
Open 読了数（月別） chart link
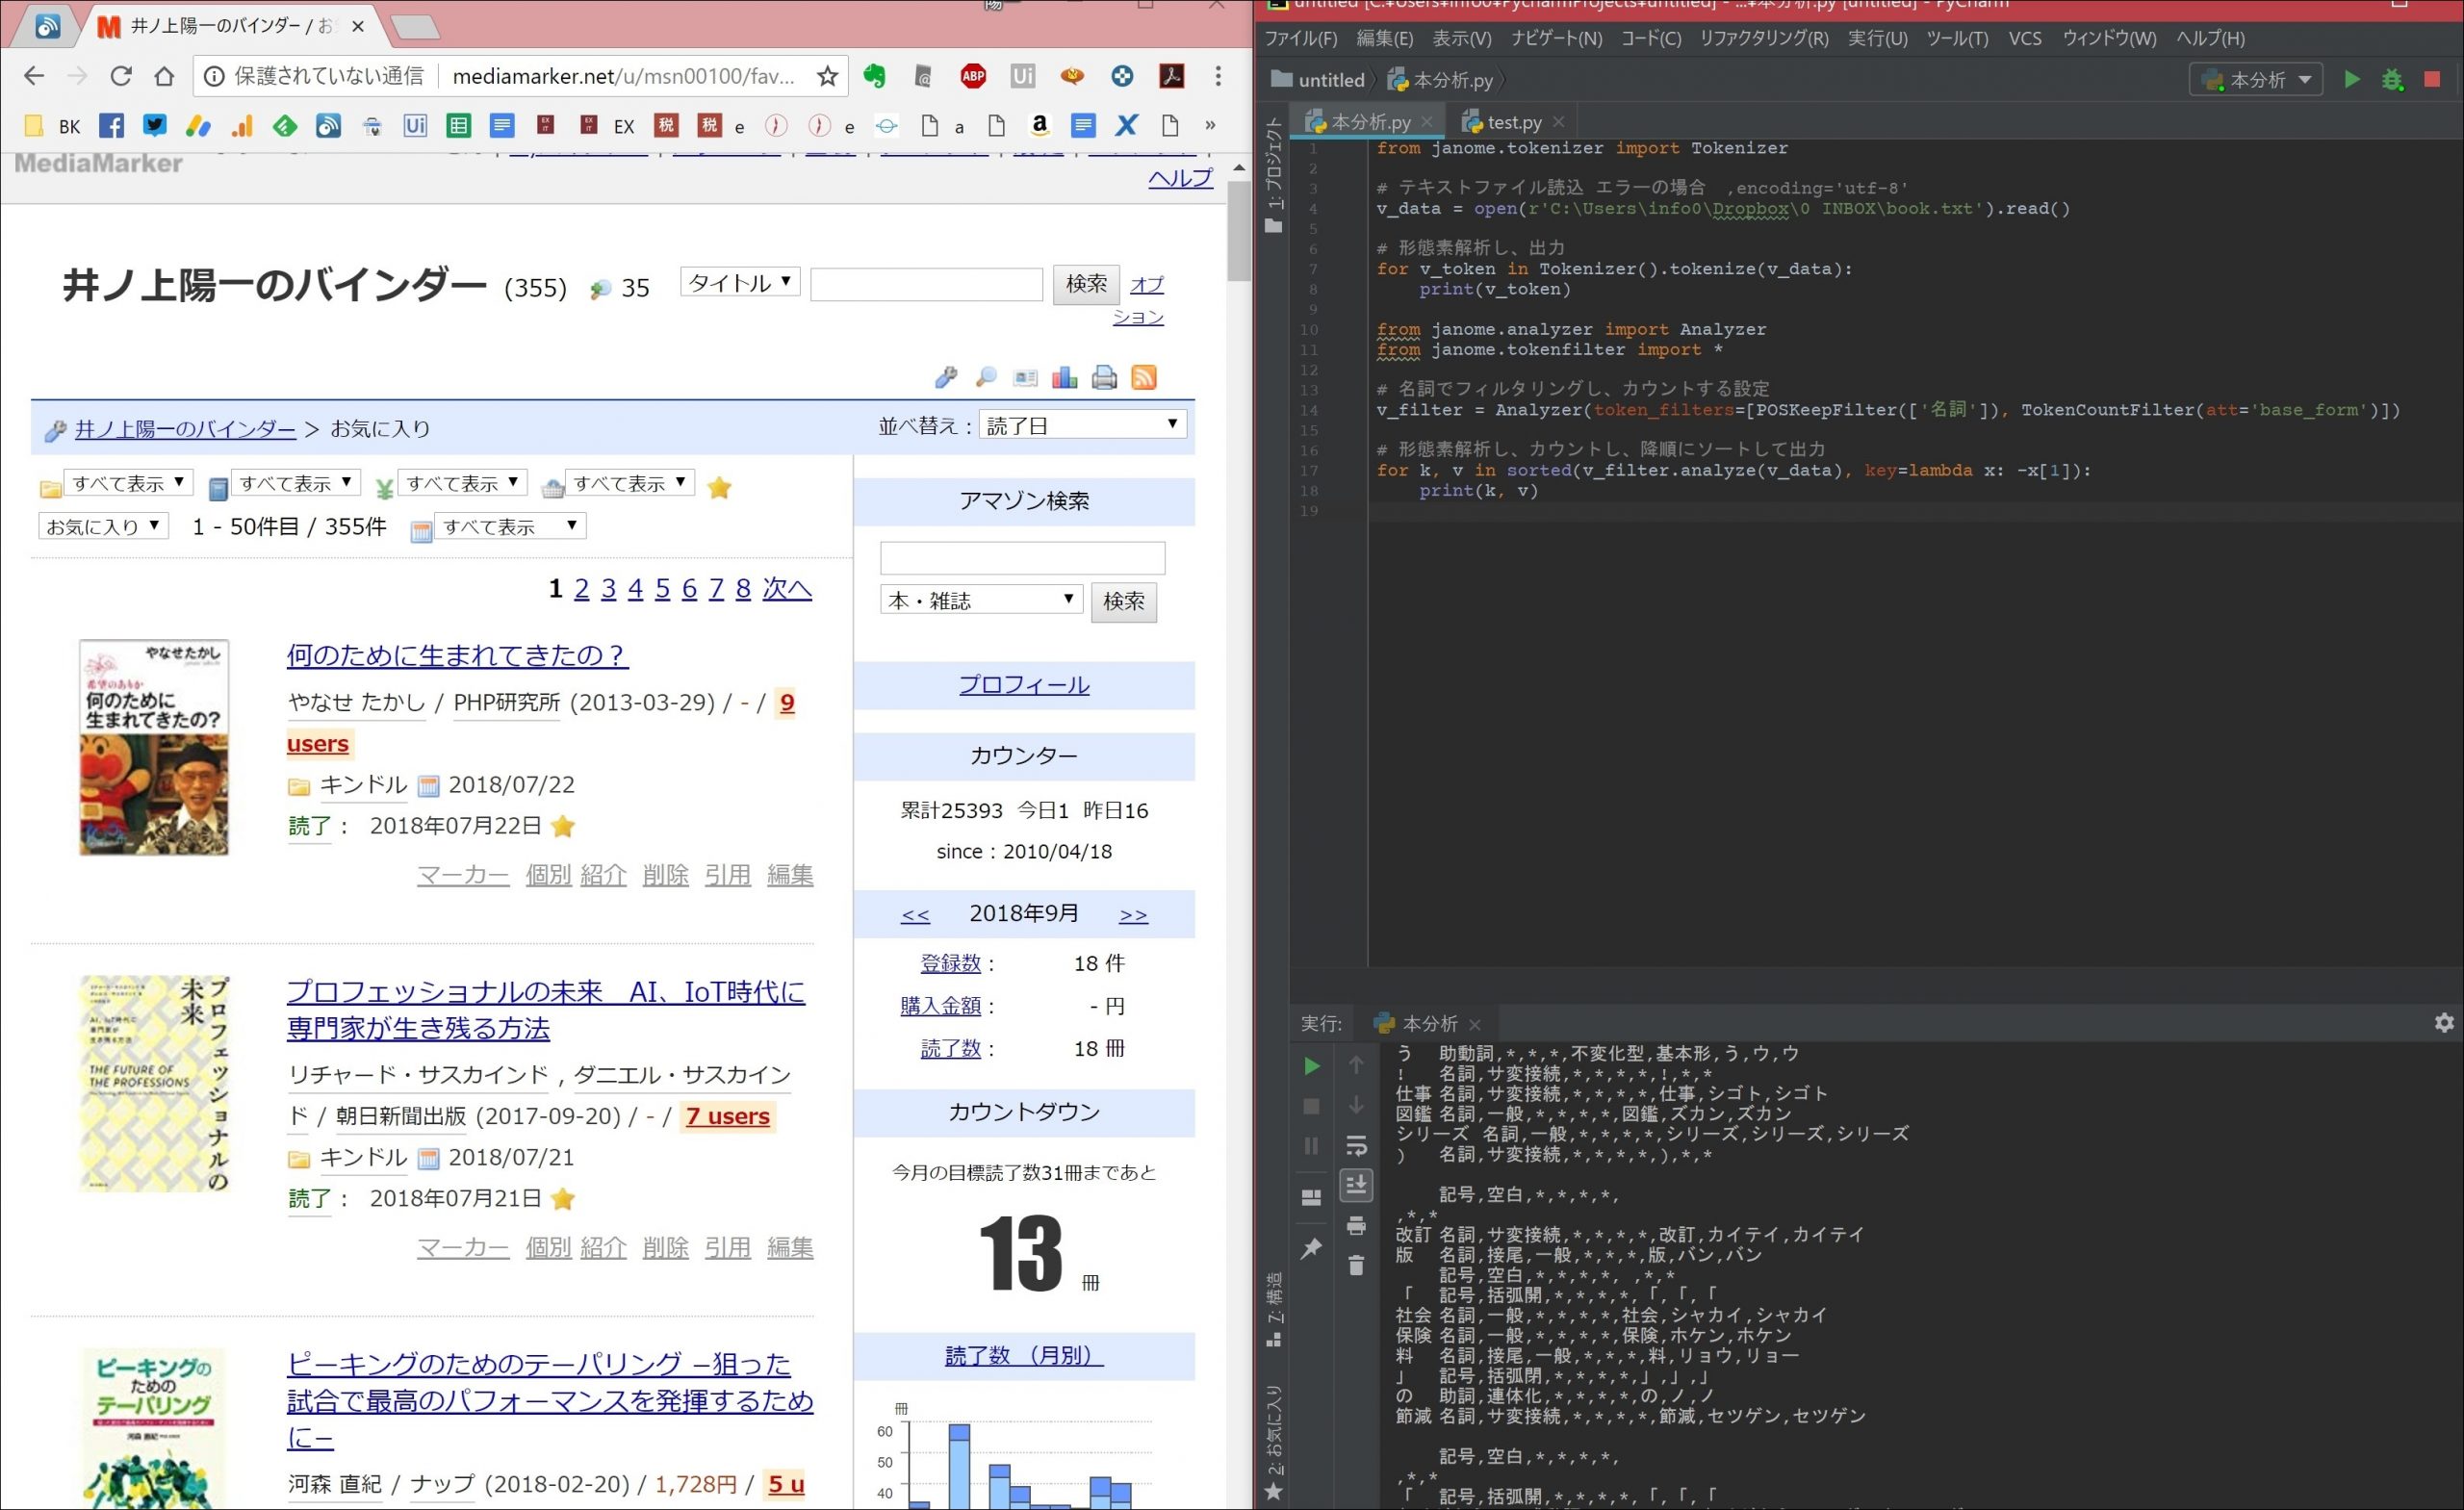(x=1024, y=1356)
